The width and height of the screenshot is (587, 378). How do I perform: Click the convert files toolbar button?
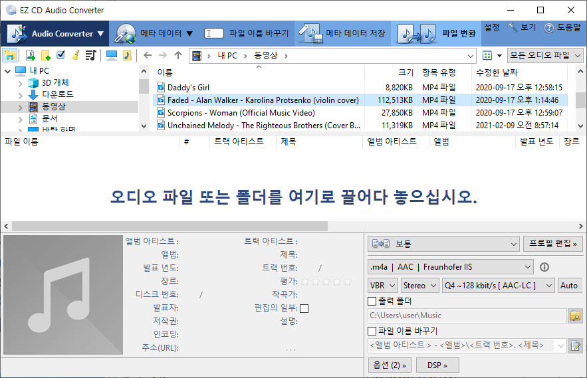tap(435, 33)
